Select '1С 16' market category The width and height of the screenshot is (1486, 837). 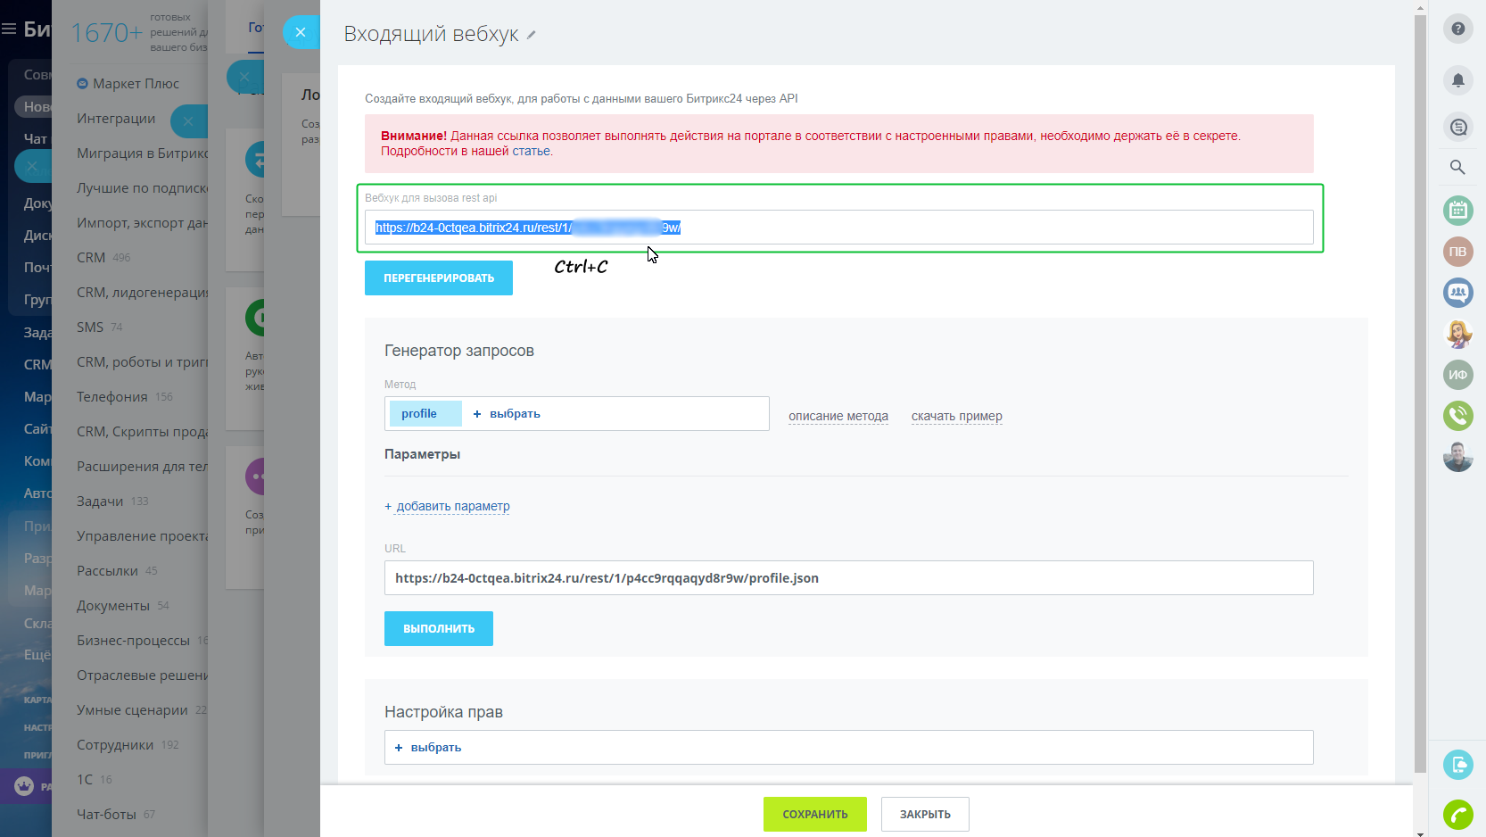click(95, 779)
